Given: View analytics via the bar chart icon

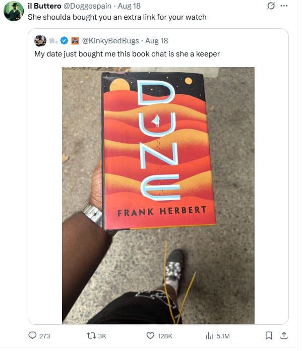Looking at the screenshot, I should coord(209,335).
